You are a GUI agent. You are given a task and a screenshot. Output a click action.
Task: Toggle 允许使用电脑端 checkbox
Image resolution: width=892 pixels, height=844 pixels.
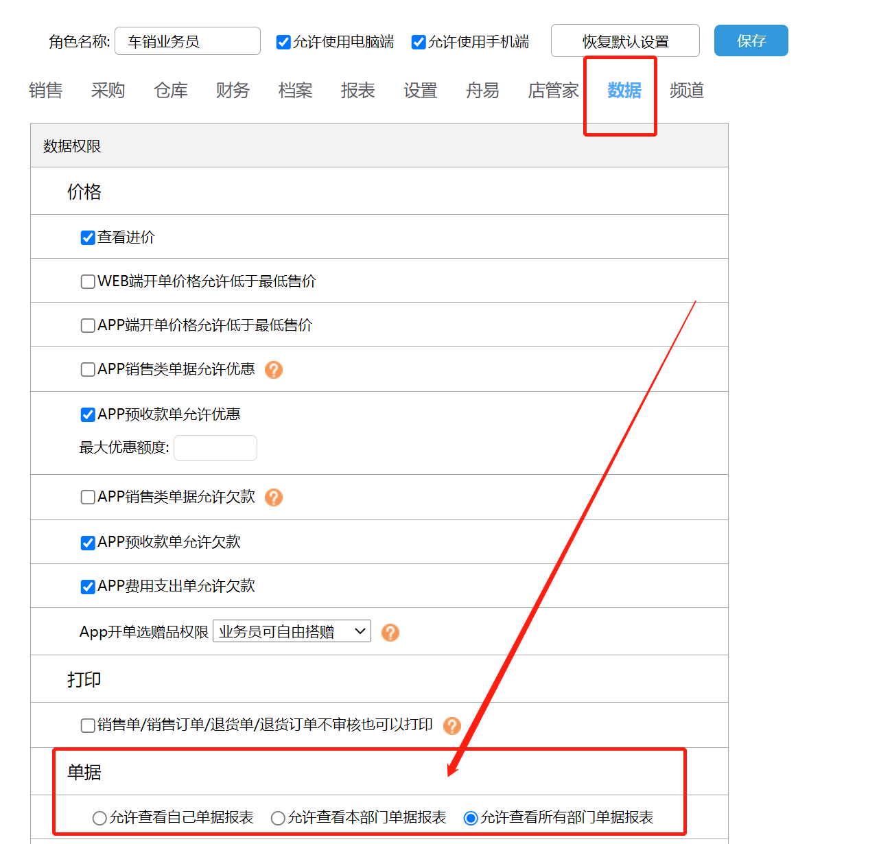[x=283, y=43]
